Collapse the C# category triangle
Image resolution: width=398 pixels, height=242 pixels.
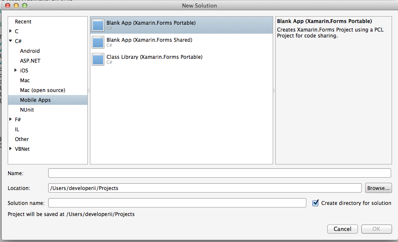pos(10,40)
